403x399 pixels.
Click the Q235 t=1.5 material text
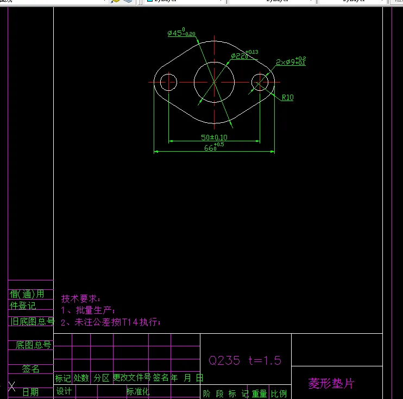[x=245, y=360]
